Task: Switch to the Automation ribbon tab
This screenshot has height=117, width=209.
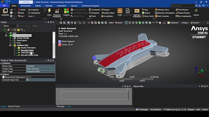Action: point(61,6)
